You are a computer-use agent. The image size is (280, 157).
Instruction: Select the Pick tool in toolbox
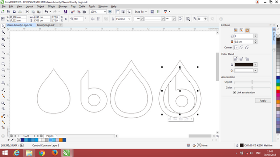pyautogui.click(x=3, y=26)
